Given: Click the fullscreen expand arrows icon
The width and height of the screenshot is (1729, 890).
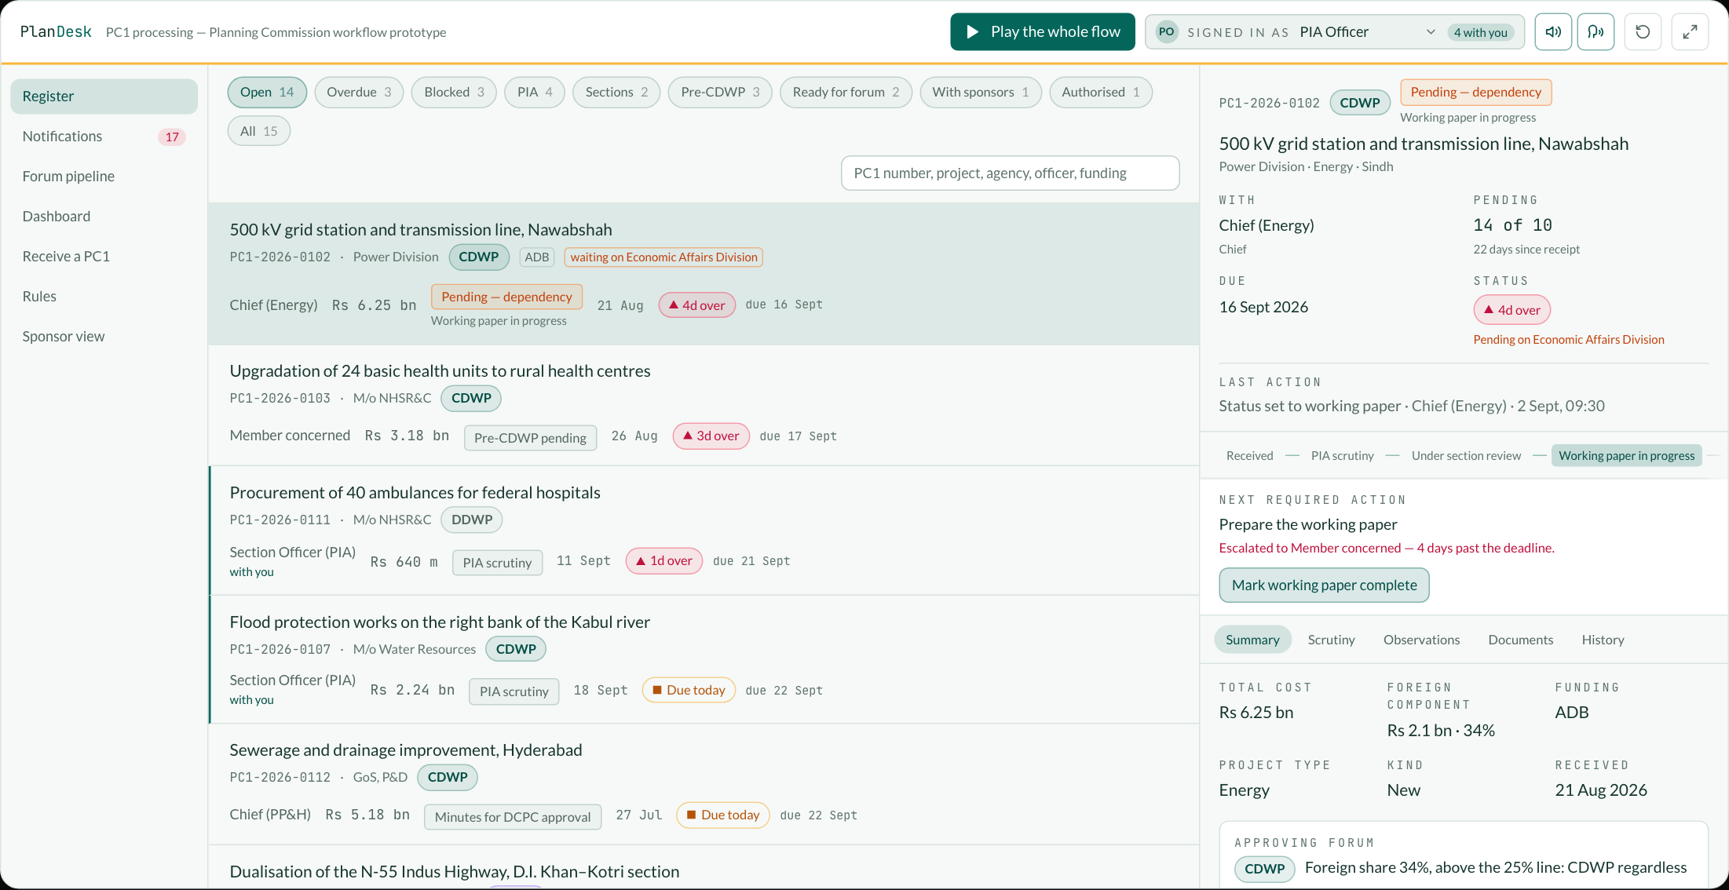Looking at the screenshot, I should (x=1690, y=32).
